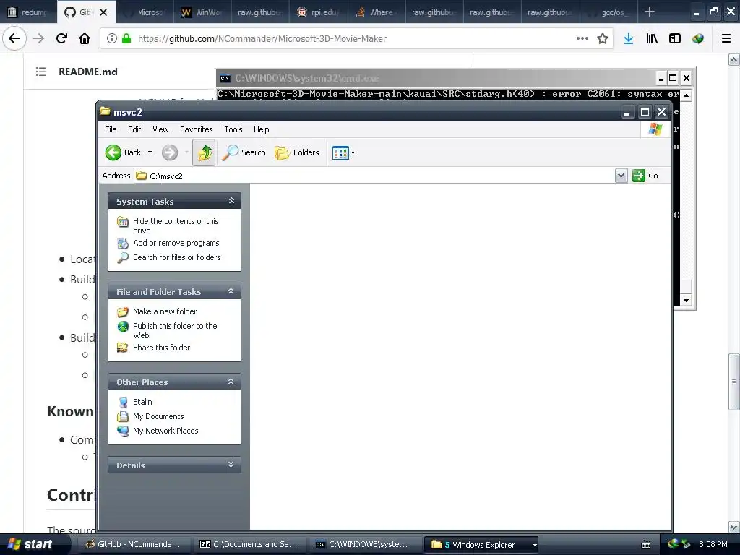Screen dimensions: 740x555
Task: Click the Forward arrow in Explorer toolbar
Action: [x=170, y=152]
